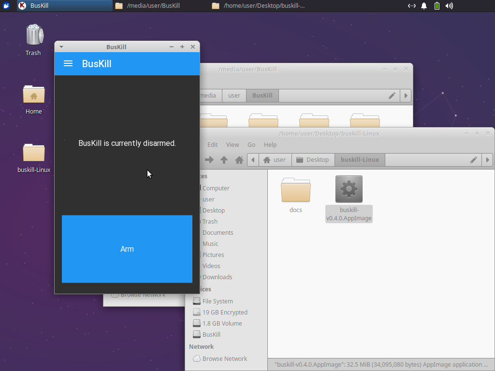Open Pictures in the sidebar

(x=213, y=255)
